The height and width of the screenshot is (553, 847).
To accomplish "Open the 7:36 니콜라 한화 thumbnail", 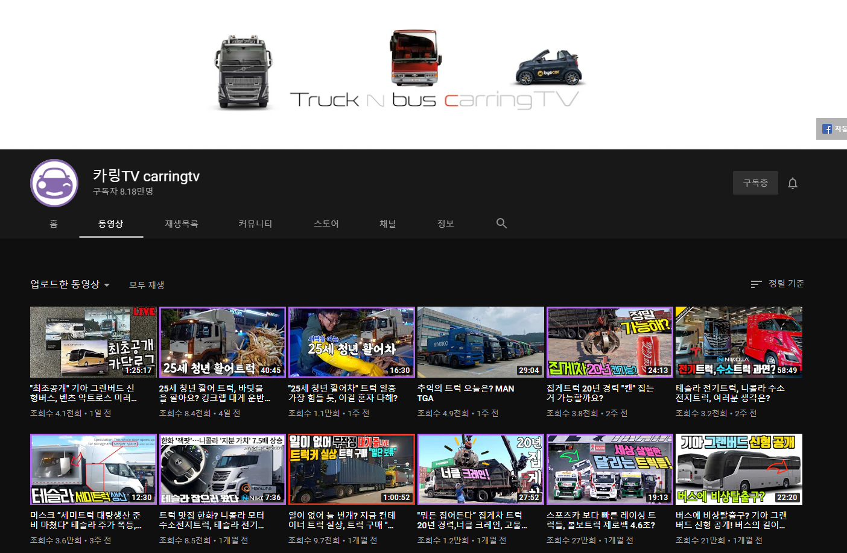I will pos(223,469).
